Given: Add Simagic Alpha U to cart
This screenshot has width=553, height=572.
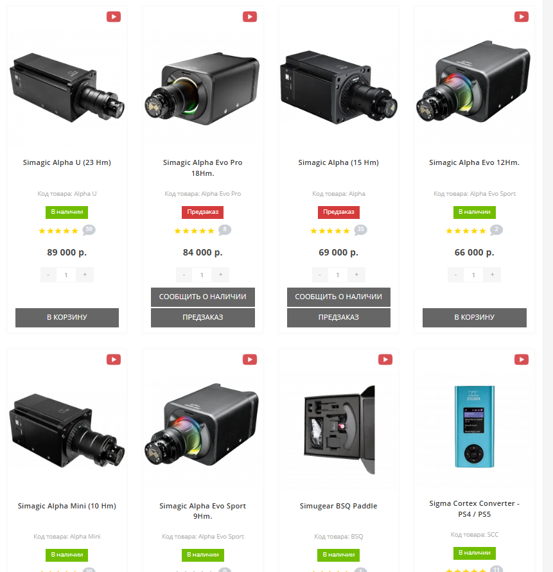Looking at the screenshot, I should (67, 317).
